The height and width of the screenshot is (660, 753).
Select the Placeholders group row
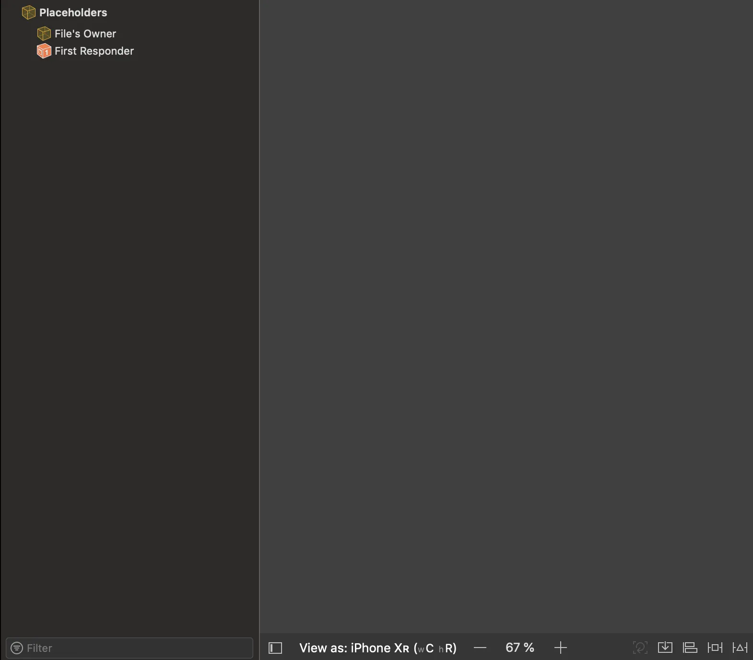[129, 12]
